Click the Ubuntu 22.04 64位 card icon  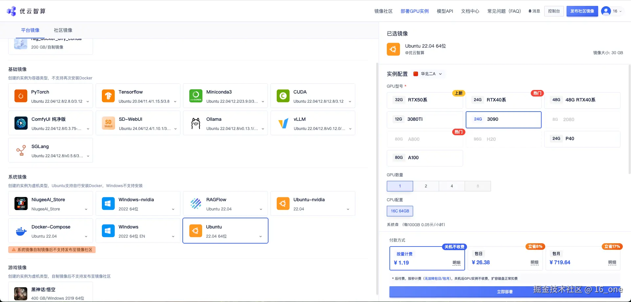point(196,231)
